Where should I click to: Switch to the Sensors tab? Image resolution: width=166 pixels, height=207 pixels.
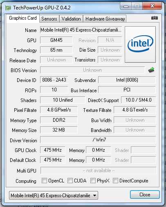point(49,19)
